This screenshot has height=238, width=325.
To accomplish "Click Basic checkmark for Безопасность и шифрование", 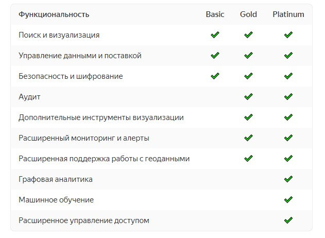I will click(215, 76).
